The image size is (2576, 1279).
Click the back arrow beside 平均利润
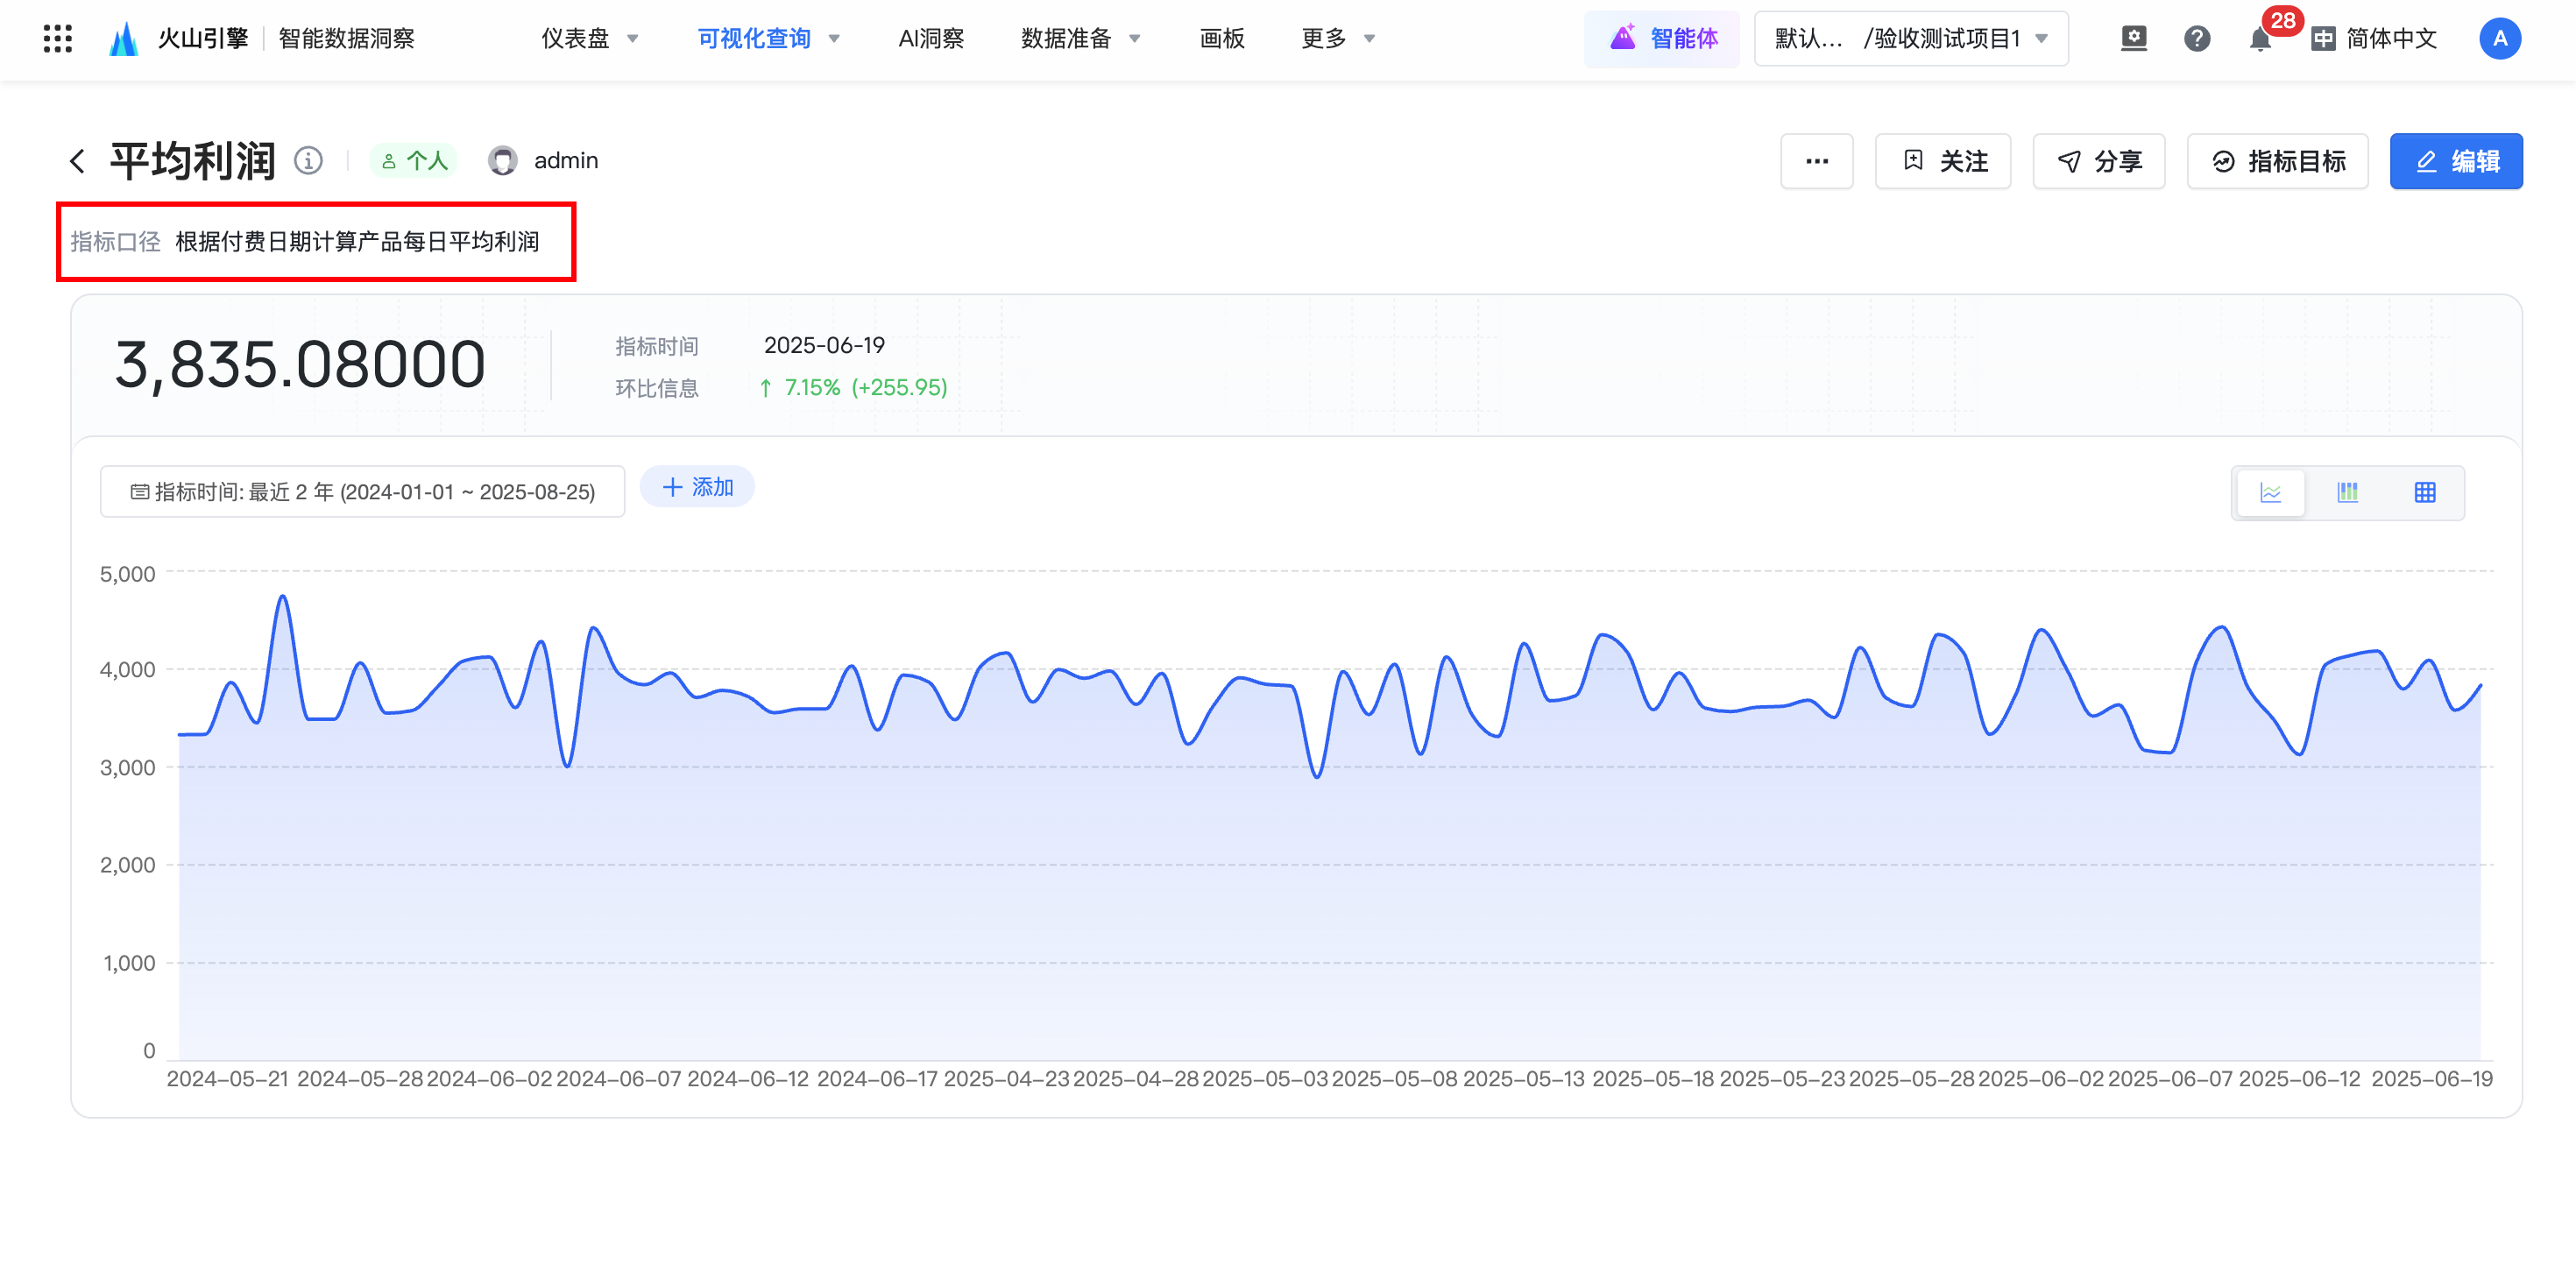point(78,161)
